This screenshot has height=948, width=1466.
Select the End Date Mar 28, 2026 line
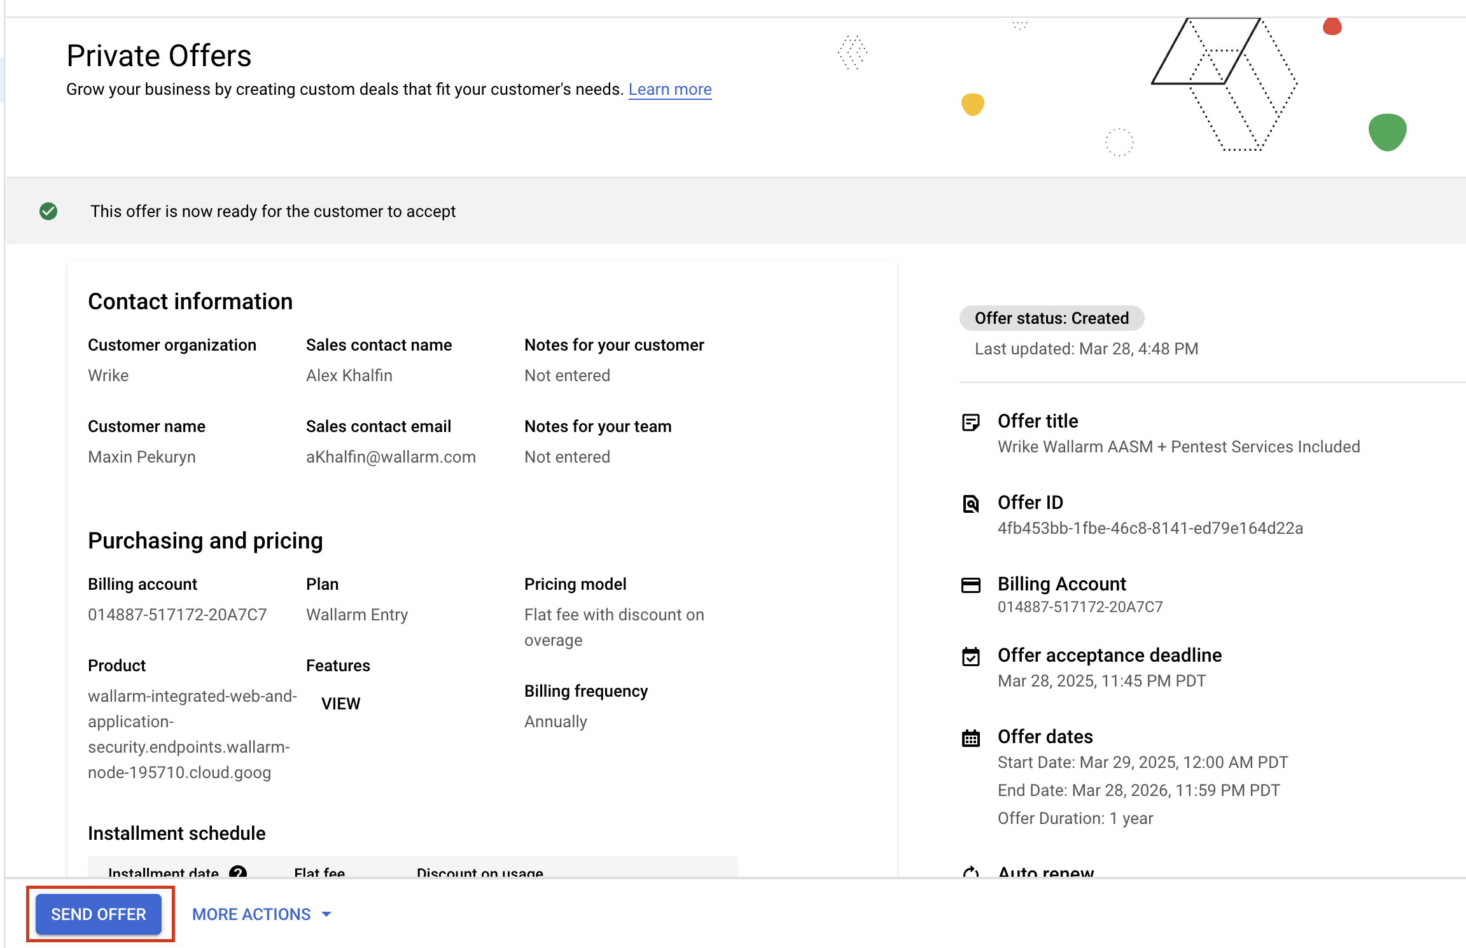(1139, 790)
